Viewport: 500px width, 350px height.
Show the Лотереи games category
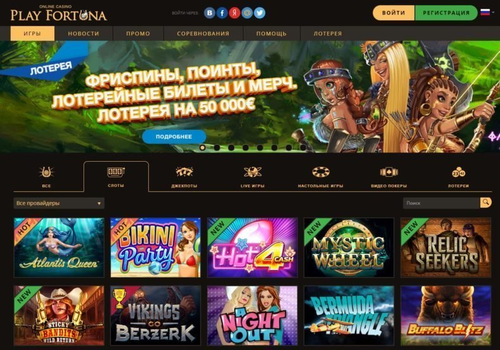tap(458, 178)
